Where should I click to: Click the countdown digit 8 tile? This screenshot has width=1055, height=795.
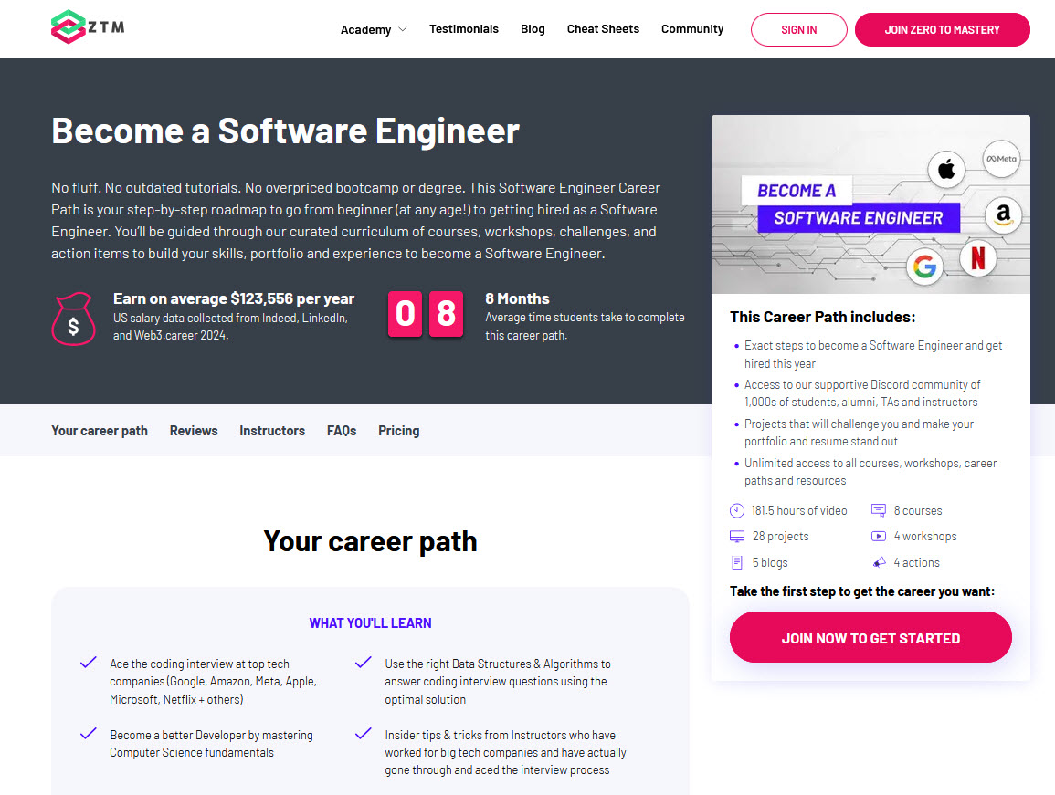(446, 313)
